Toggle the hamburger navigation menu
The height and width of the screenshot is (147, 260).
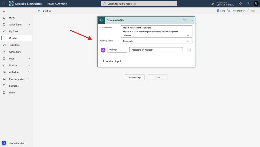(4, 11)
